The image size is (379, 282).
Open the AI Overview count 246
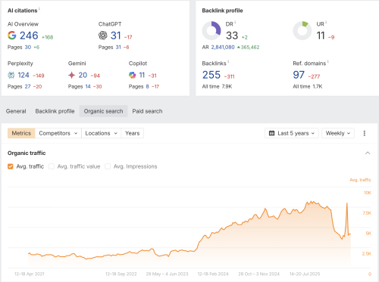[29, 36]
